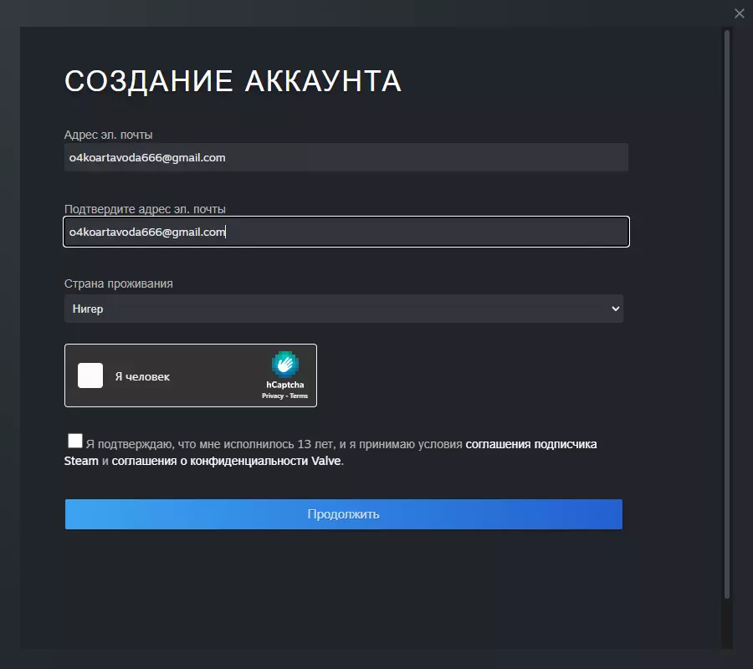
Task: Click the hCaptcha hand logo
Action: [284, 365]
